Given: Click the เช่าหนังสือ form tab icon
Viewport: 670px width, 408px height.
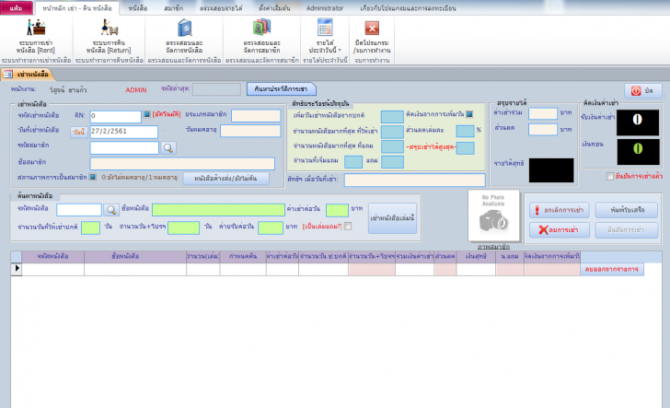Looking at the screenshot, I should [8, 75].
